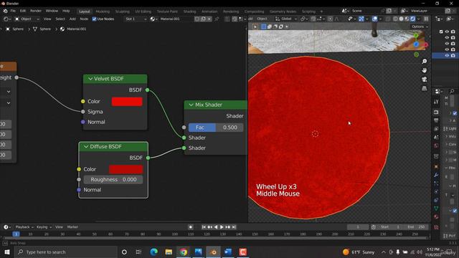Open the Window menu
The width and height of the screenshot is (459, 258).
[52, 11]
